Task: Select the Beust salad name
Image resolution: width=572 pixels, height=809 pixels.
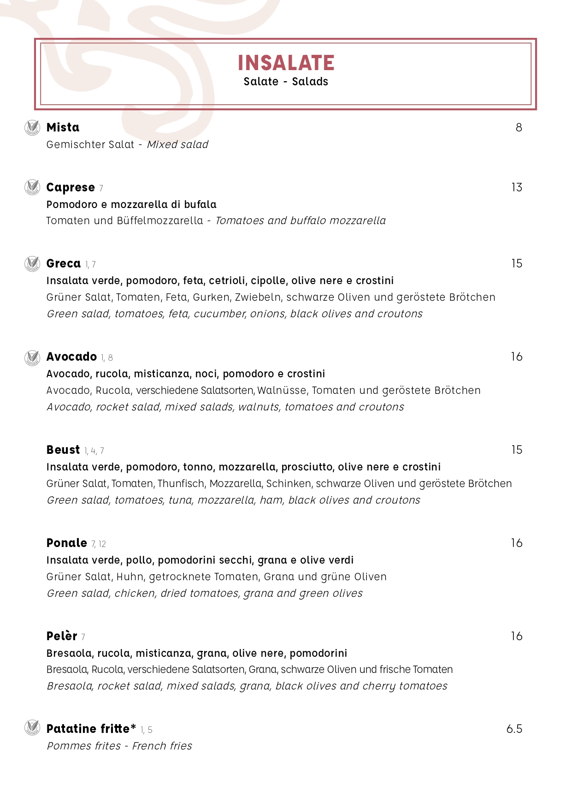Action: pyautogui.click(x=63, y=450)
